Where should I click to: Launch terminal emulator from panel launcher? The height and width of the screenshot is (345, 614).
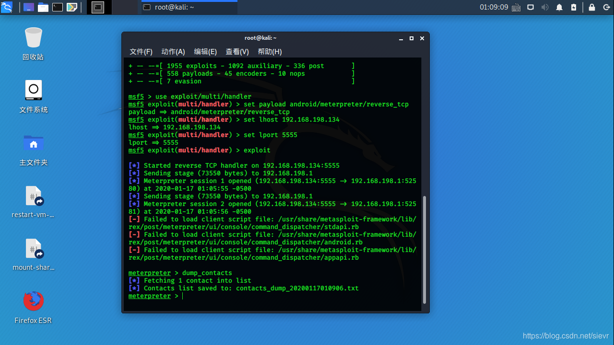click(58, 7)
